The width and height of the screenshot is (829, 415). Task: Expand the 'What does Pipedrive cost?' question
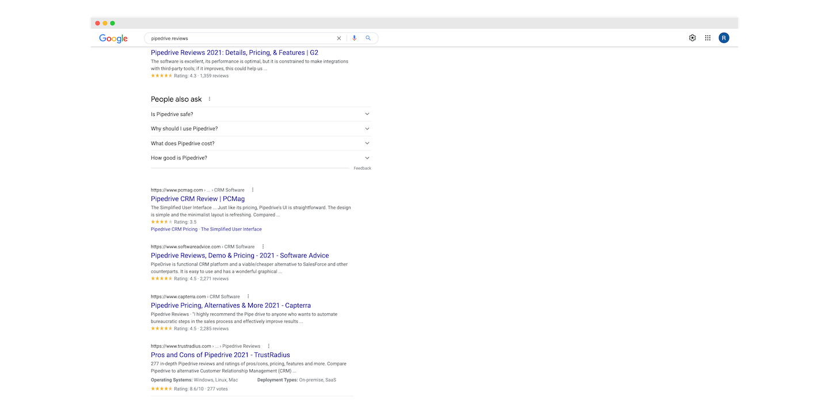pos(261,143)
